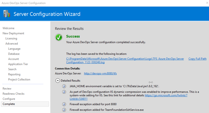Click info icon beside port 8080 firewall message

click(64, 104)
